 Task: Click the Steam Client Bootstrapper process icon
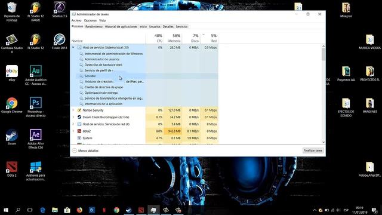[x=79, y=117]
